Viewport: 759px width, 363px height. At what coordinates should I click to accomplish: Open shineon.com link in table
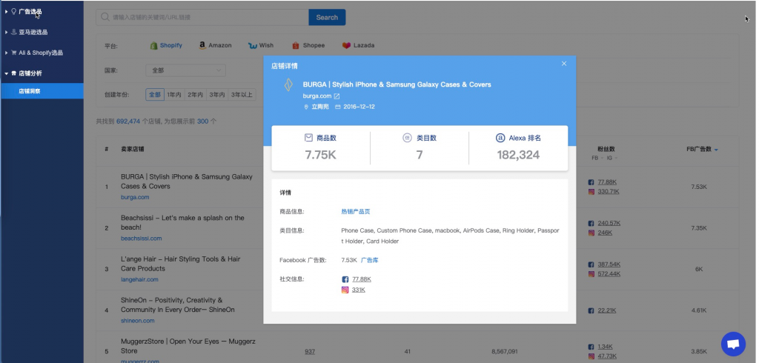pyautogui.click(x=138, y=321)
